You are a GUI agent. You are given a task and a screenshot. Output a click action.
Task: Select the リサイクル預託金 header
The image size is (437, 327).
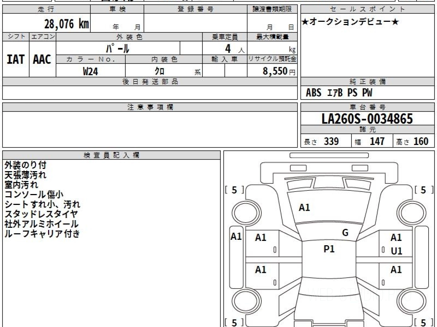[272, 59]
